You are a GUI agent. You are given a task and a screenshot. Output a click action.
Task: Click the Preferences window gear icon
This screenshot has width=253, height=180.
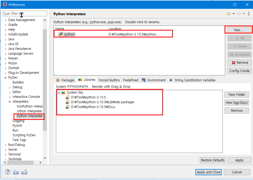5,5
